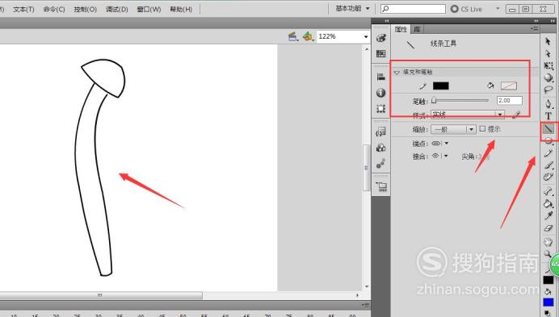Viewport: 559px width, 317px height.
Task: Select the Hand tool
Action: 548,242
